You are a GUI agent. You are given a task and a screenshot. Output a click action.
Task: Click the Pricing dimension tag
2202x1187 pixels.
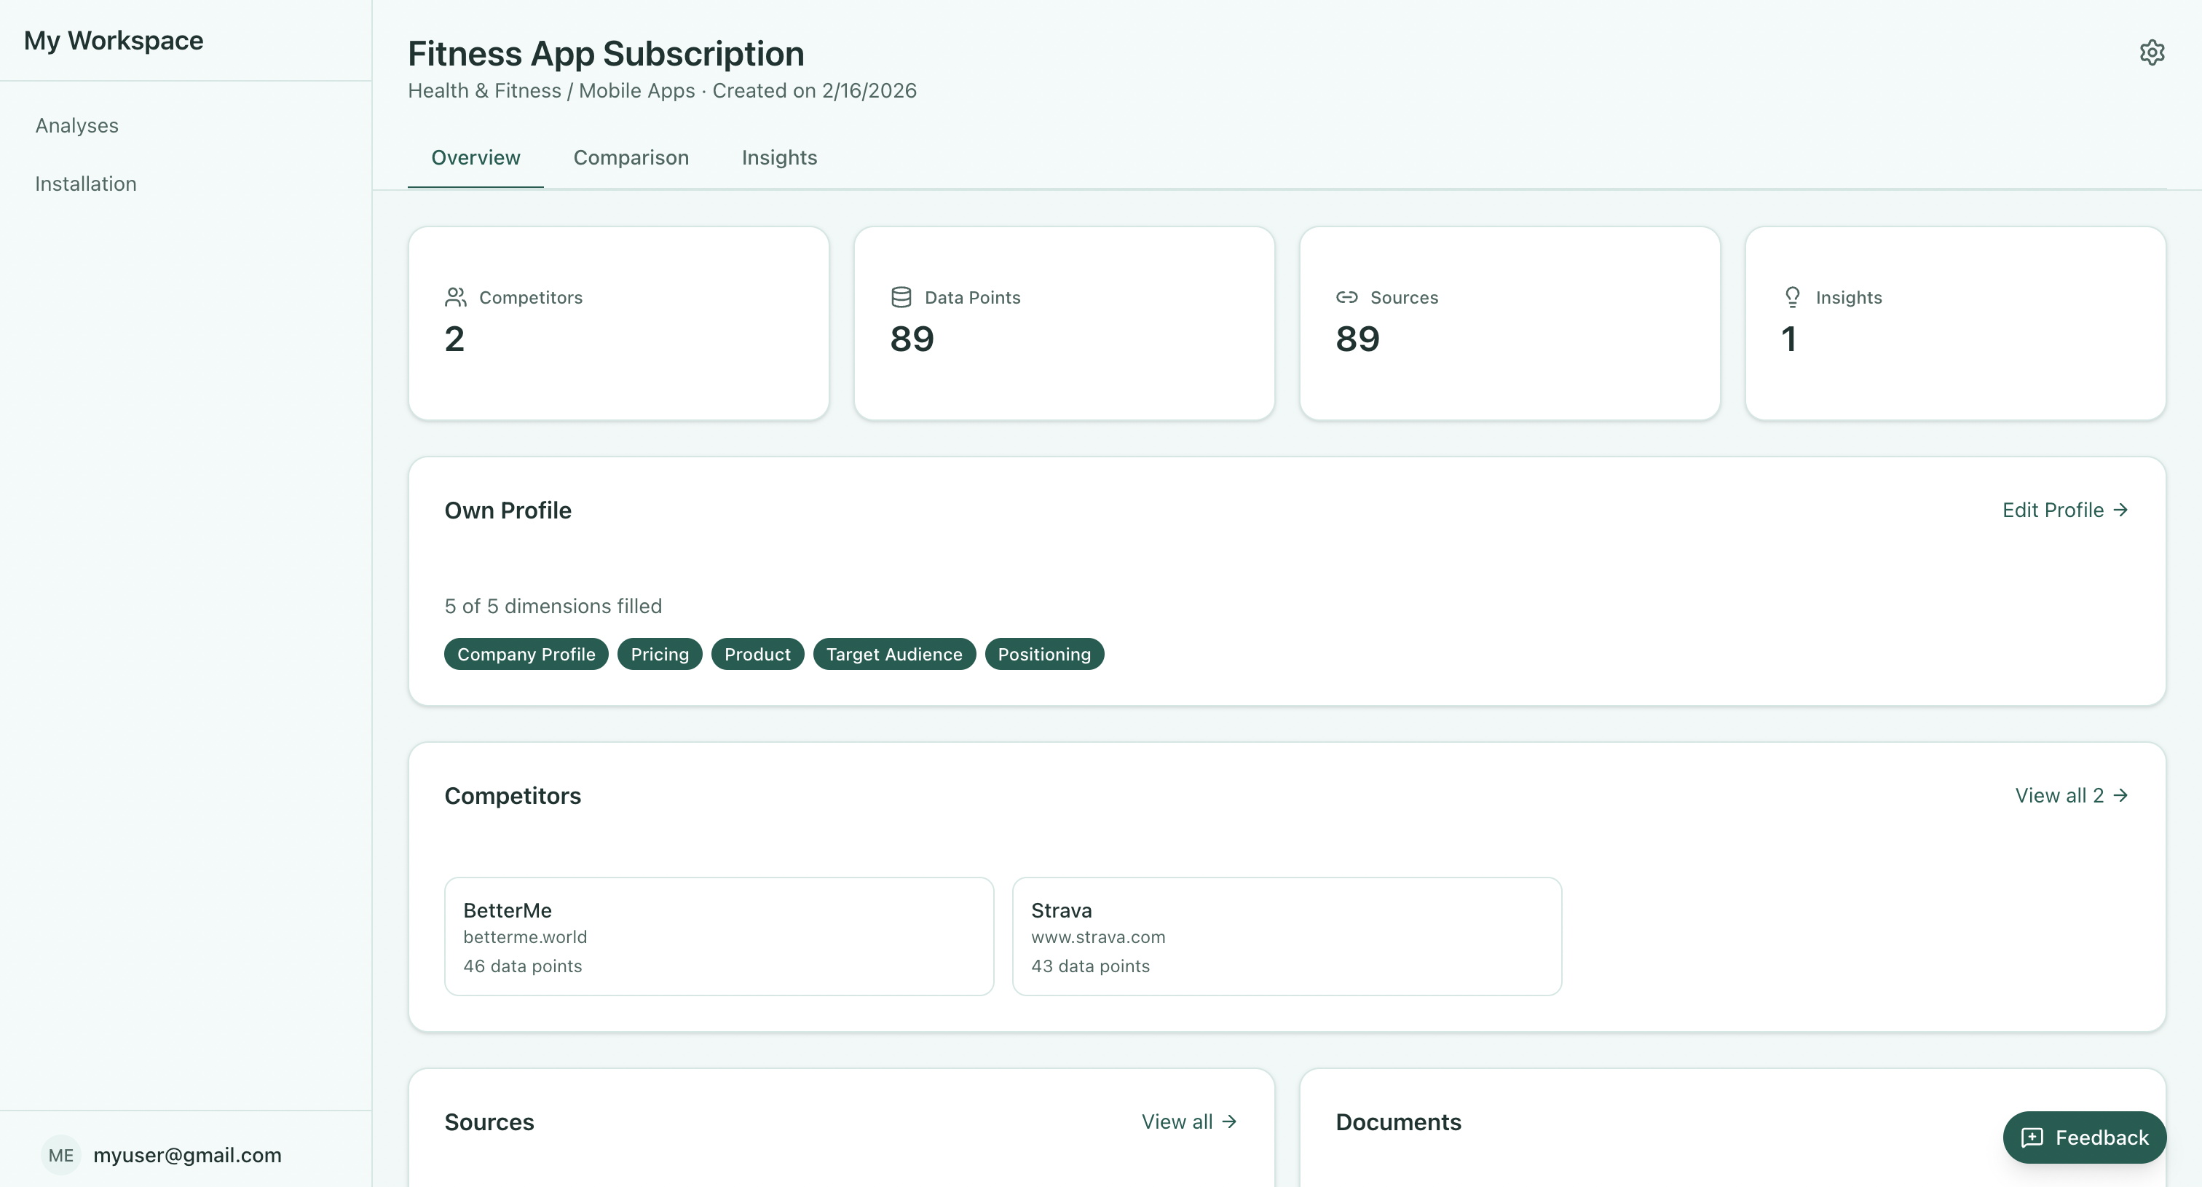[x=659, y=655]
